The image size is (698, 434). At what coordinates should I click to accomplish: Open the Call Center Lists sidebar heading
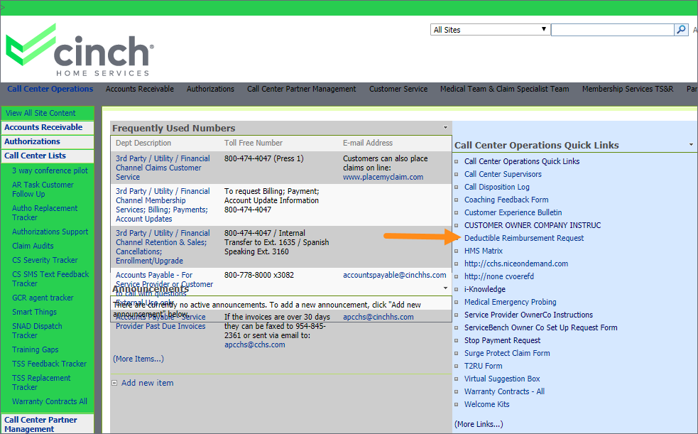36,156
